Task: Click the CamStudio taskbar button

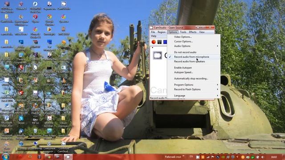Action: (68, 157)
